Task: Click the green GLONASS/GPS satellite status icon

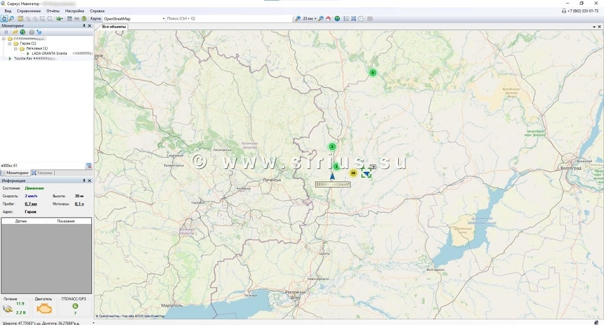Action: pos(75,306)
